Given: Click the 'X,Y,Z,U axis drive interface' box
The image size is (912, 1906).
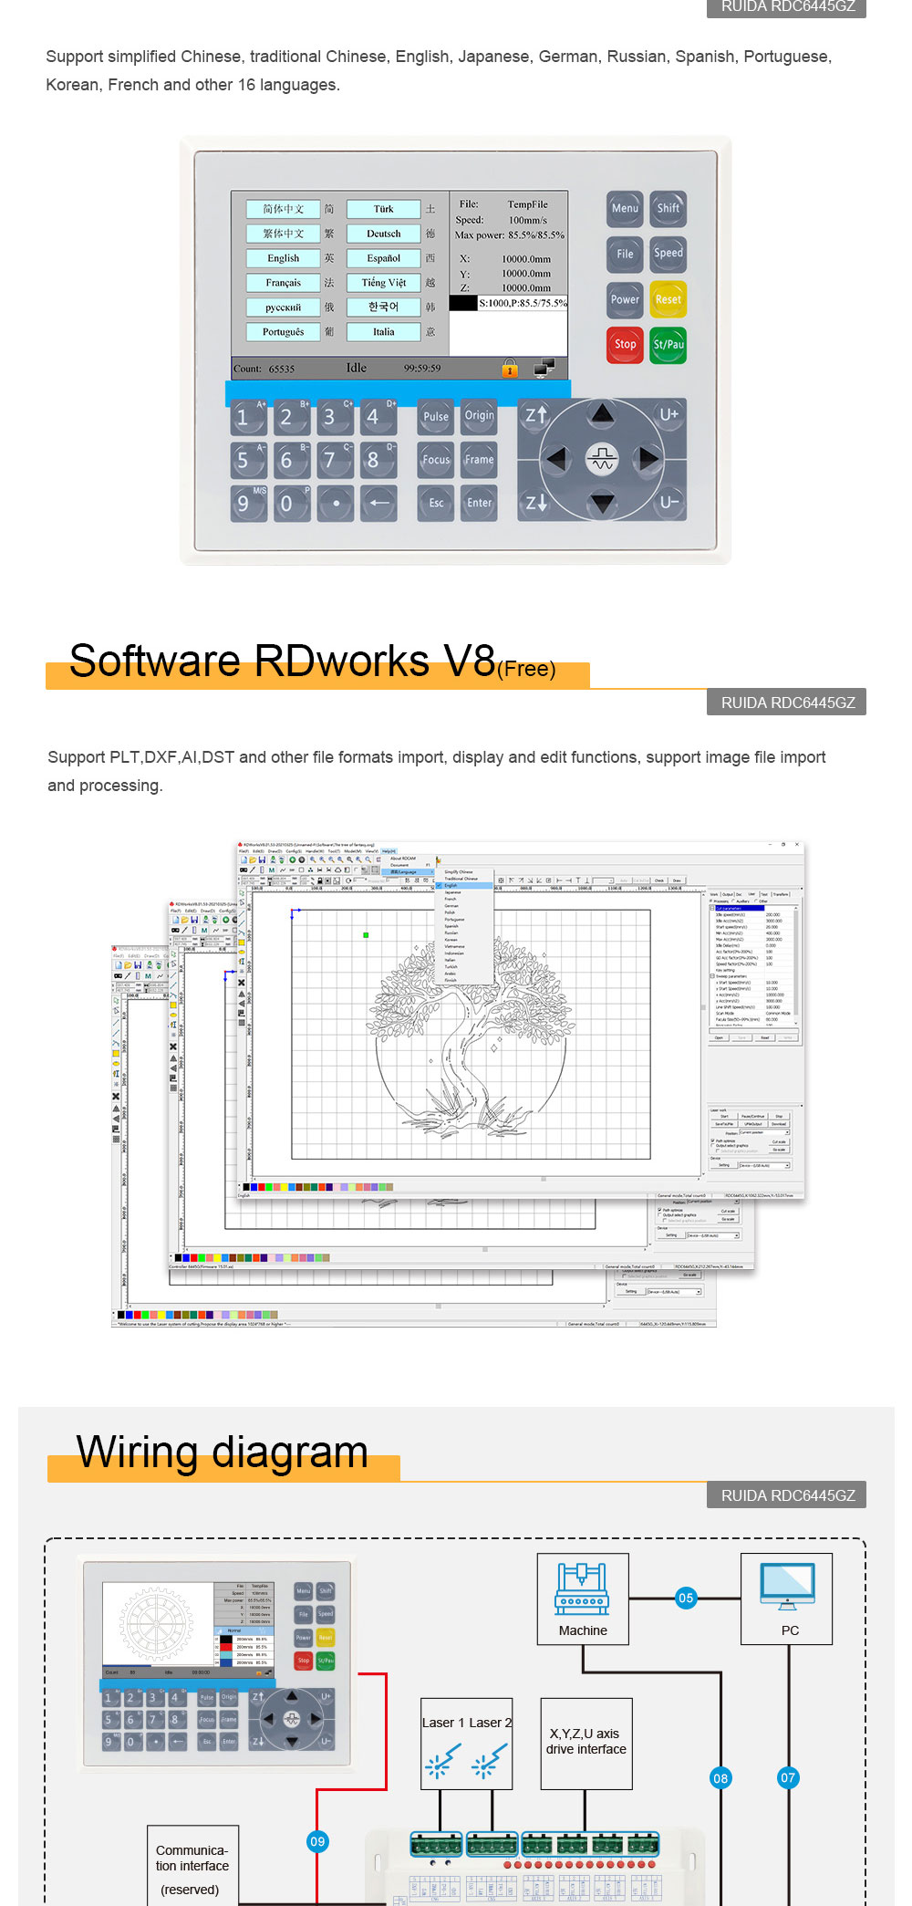Looking at the screenshot, I should (x=586, y=1743).
